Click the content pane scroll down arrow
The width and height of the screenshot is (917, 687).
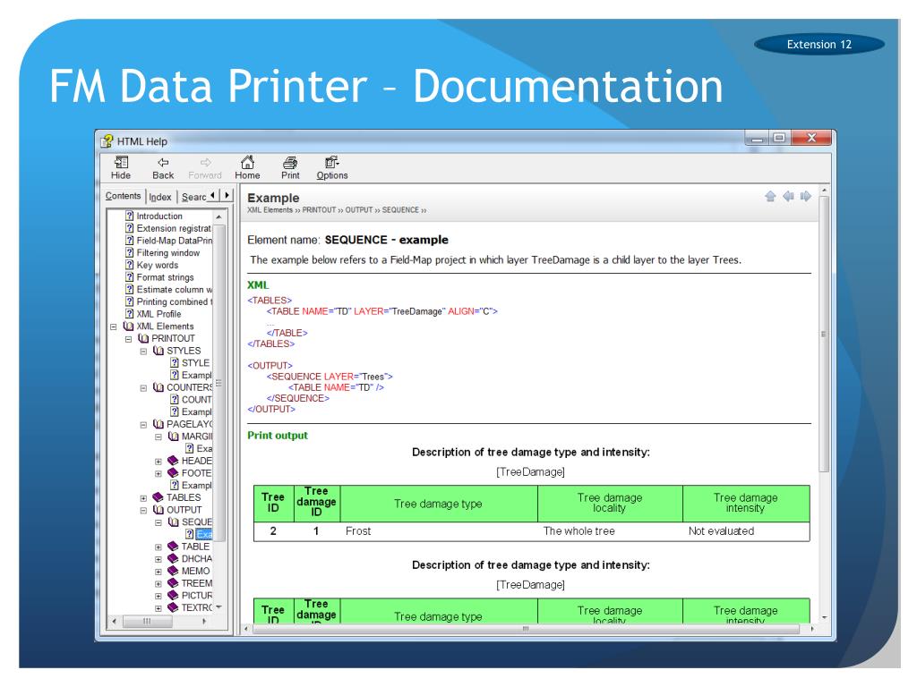coord(824,617)
